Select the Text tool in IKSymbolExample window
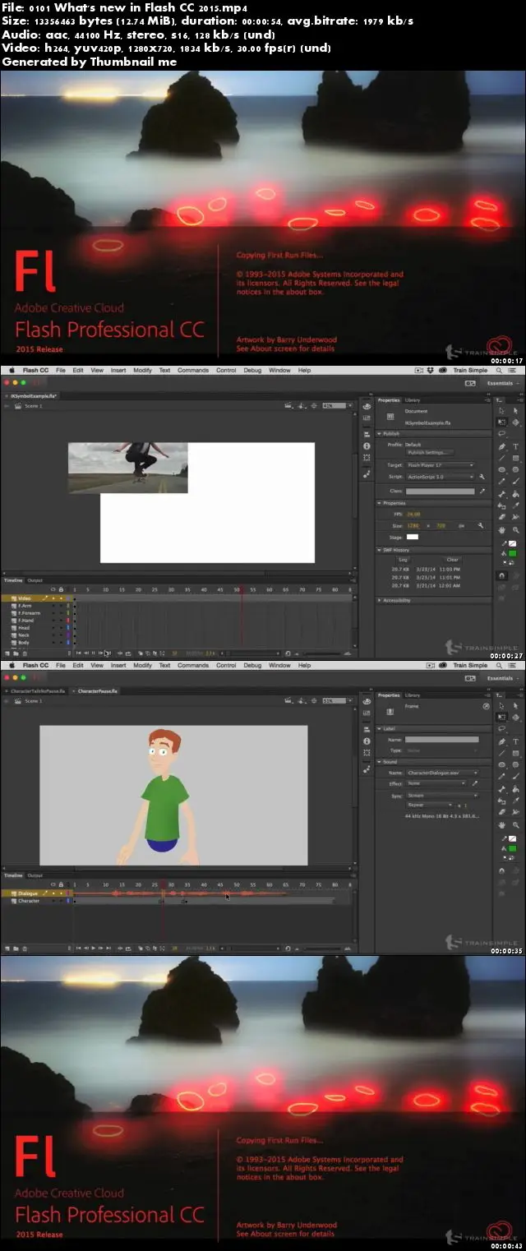 click(515, 446)
